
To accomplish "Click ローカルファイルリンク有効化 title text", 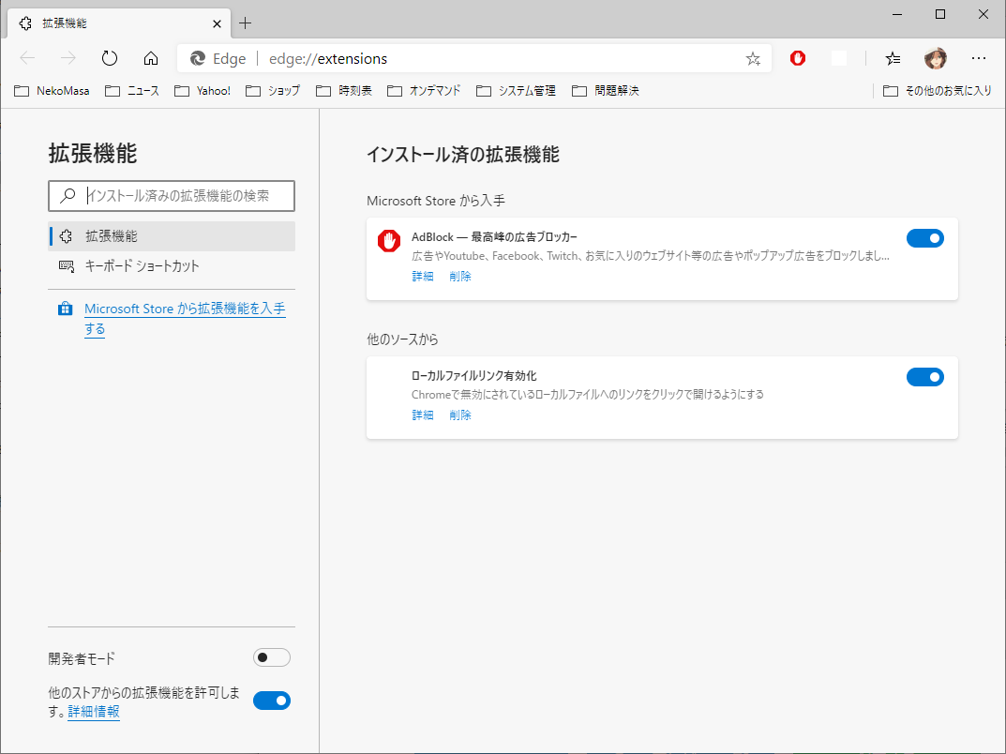I will 474,375.
